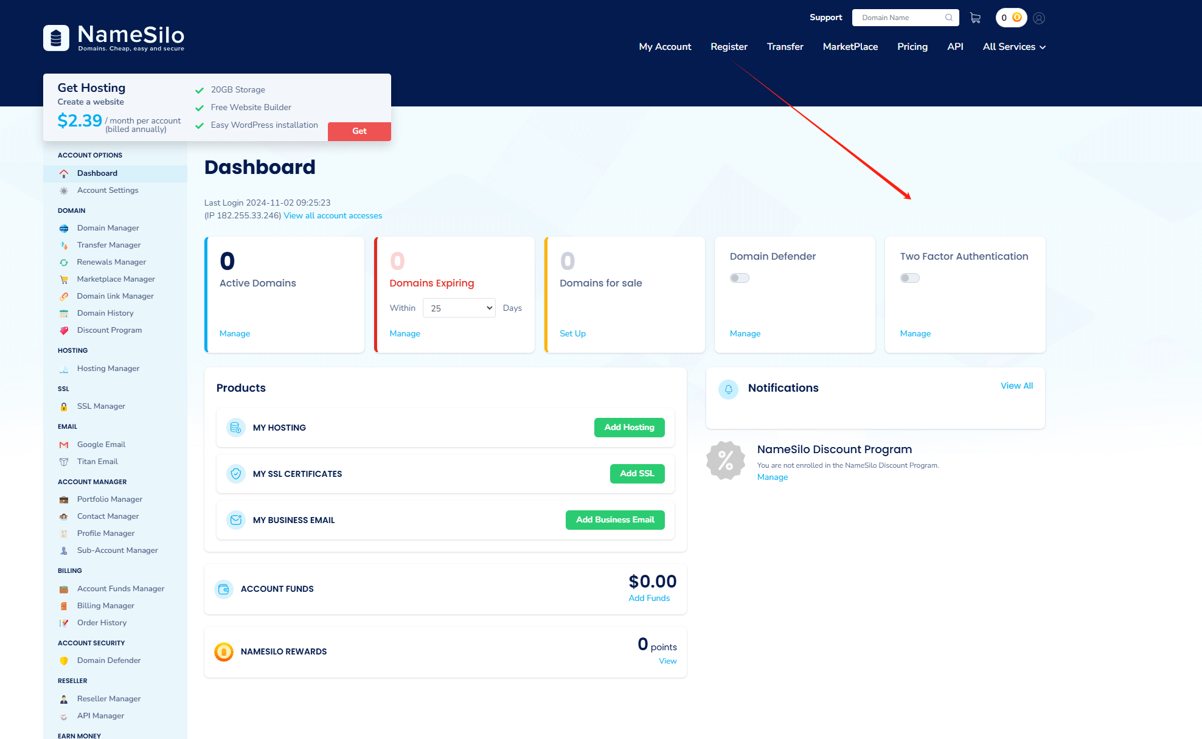Click the Add Hosting button

pos(629,428)
